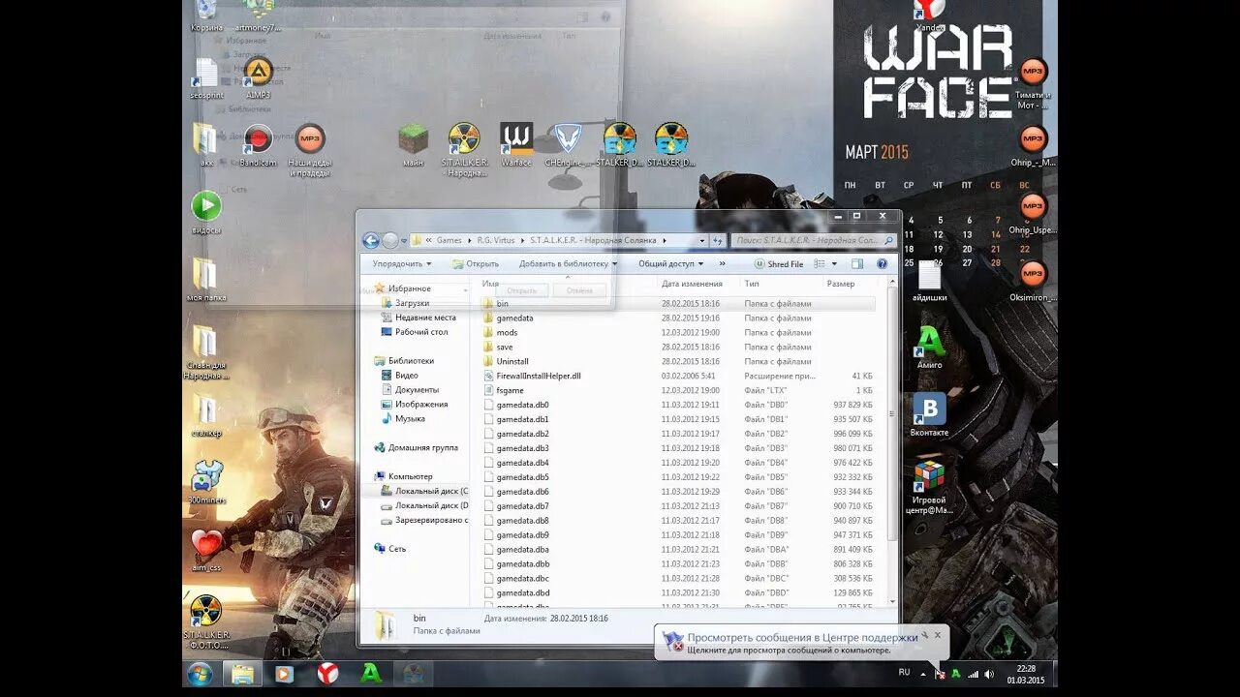Click the Открыть toolbar button
The width and height of the screenshot is (1240, 697).
[476, 263]
